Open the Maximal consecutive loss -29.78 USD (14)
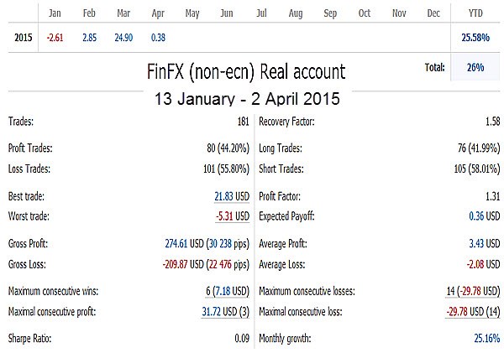 473,312
